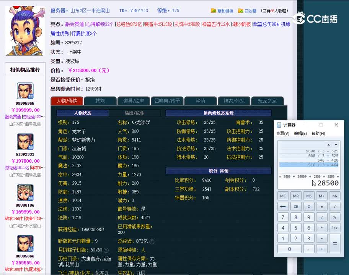This screenshot has width=349, height=275.
Task: Open similar item avatar 88888186
Action: point(25,192)
